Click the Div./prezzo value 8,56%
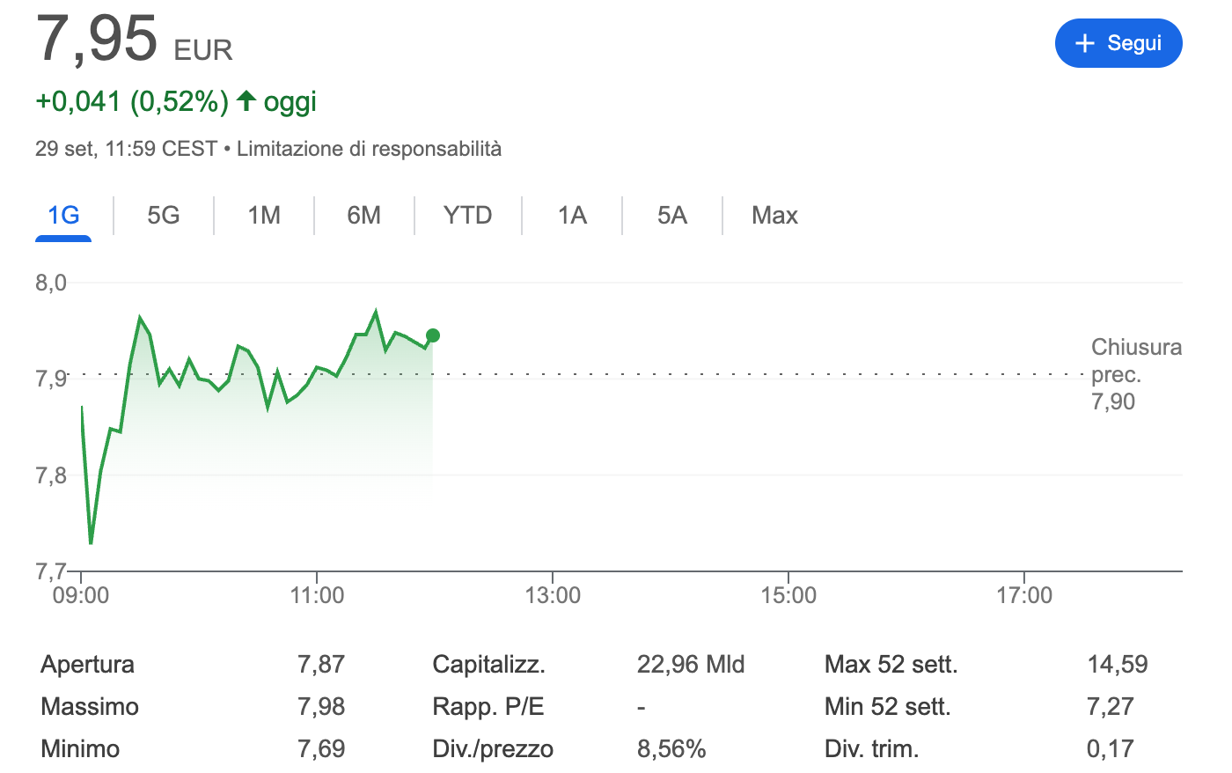 pos(671,749)
